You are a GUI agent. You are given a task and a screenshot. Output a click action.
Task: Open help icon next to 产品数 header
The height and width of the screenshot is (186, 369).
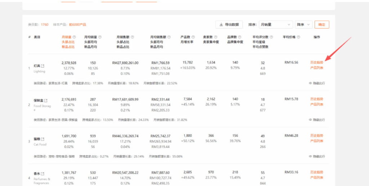193,37
